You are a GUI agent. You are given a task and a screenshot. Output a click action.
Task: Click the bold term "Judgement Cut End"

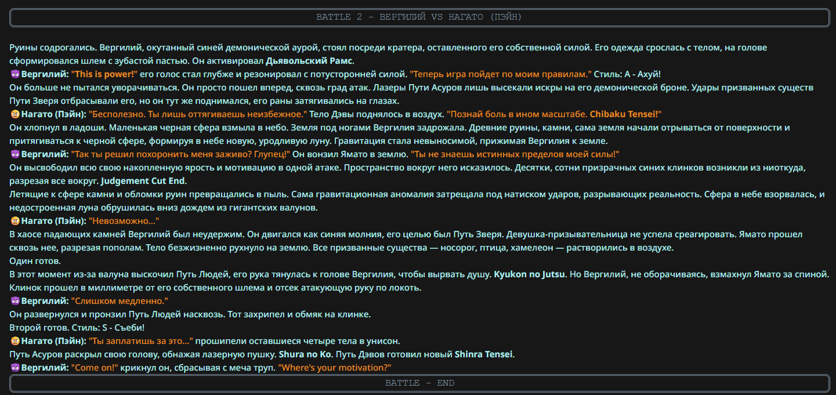(x=143, y=181)
